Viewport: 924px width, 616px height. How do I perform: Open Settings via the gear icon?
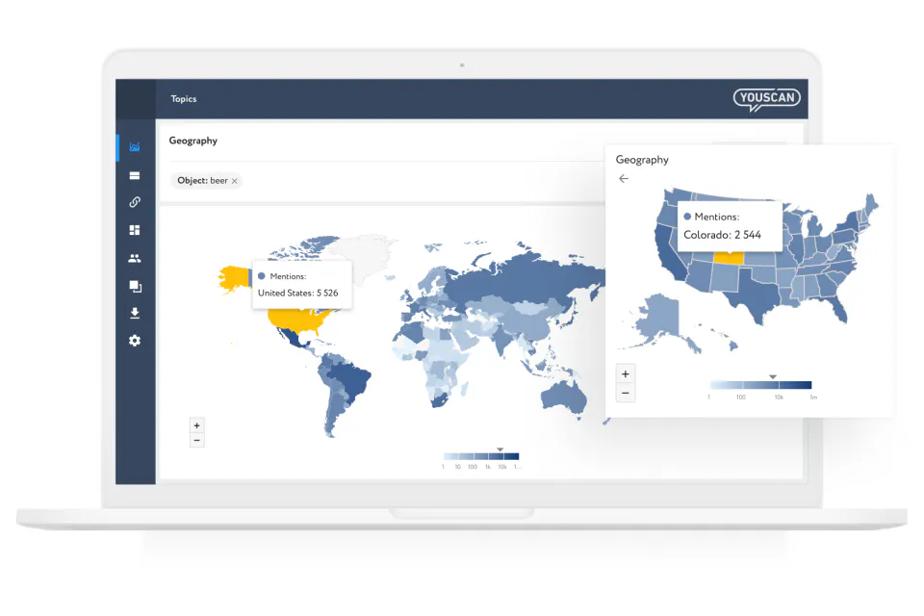click(x=135, y=340)
